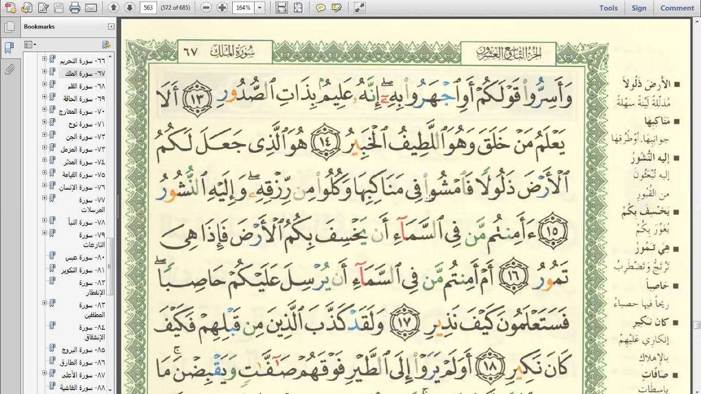This screenshot has width=701, height=394.
Task: Jump to bookmark ٧٧- سورة المرسلات
Action: tap(91, 205)
